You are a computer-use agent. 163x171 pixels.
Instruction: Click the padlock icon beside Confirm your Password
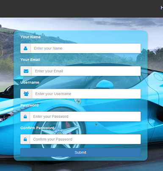25,139
